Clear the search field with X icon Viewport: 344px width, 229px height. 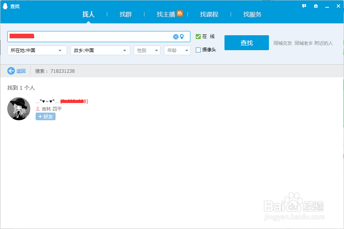pos(176,37)
